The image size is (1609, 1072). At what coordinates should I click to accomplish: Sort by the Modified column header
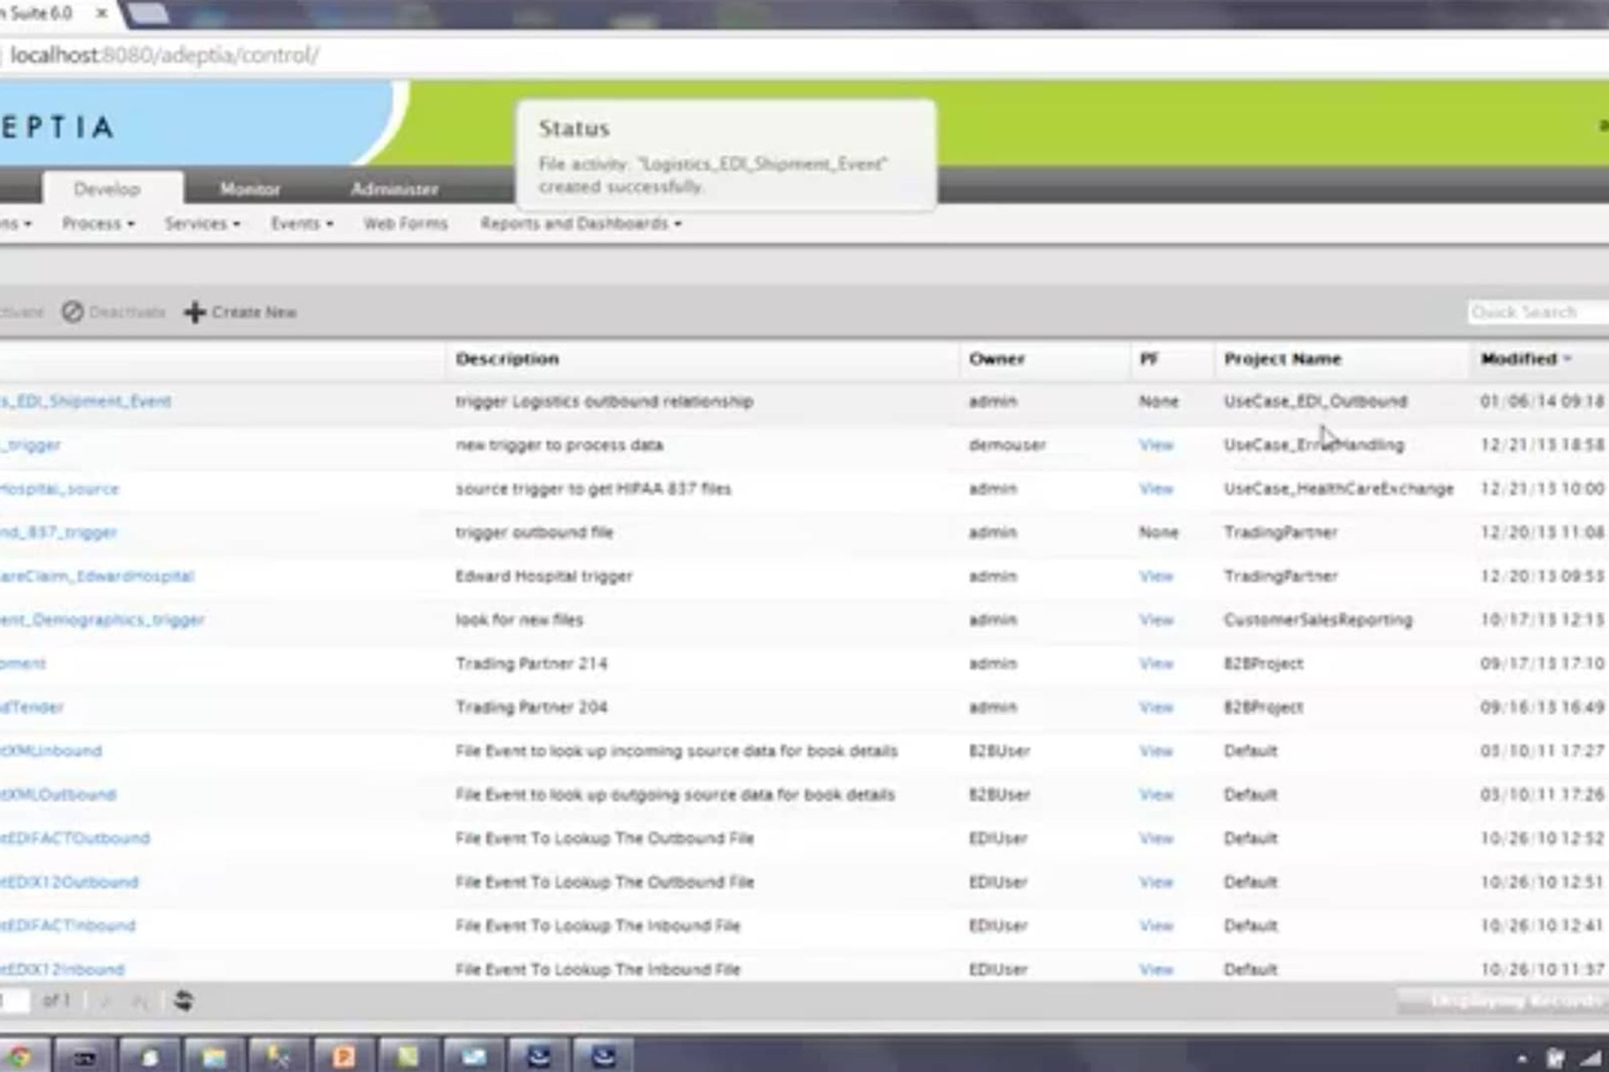[1519, 359]
